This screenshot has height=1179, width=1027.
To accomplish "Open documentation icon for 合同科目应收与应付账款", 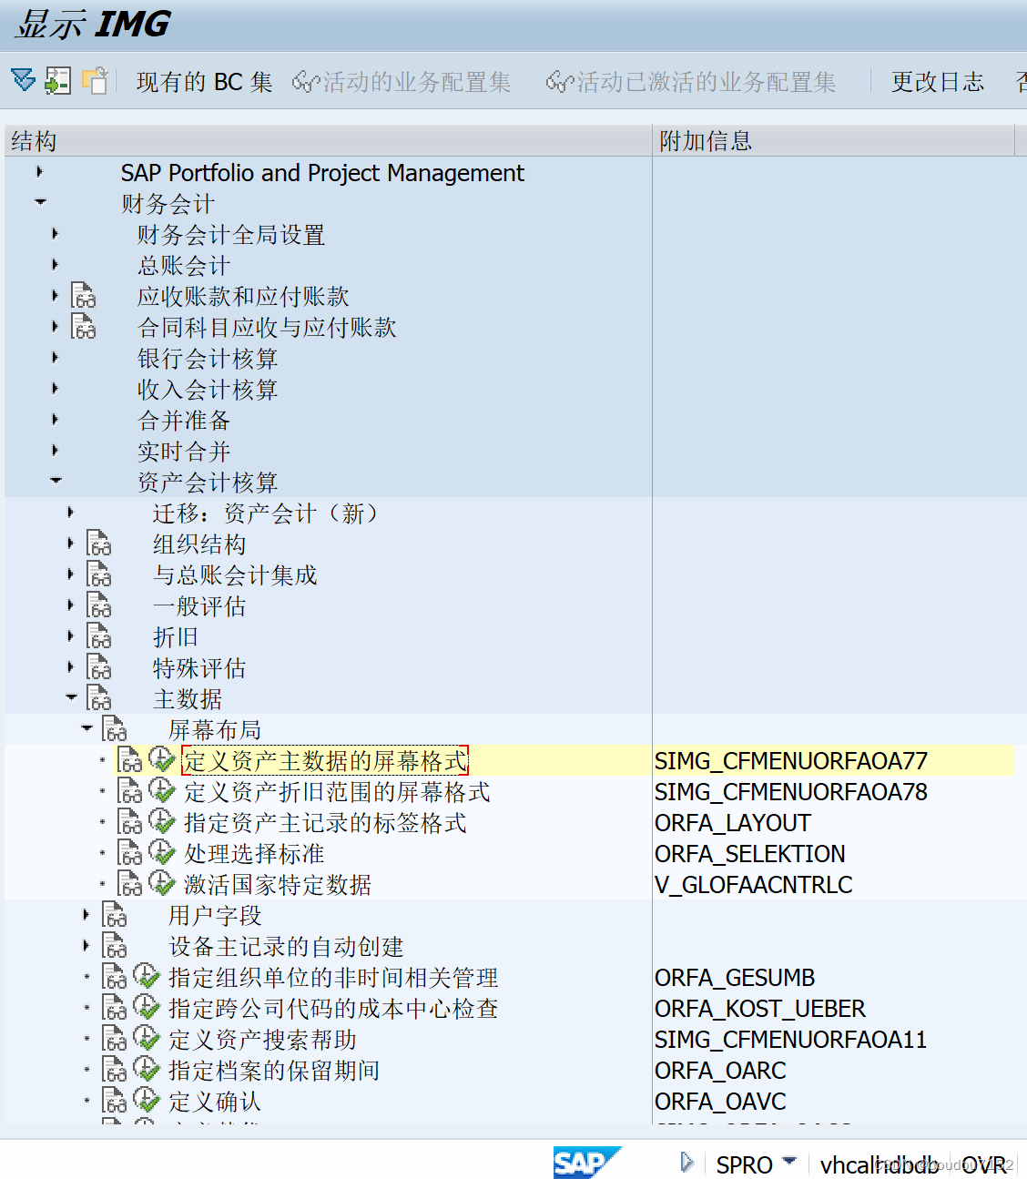I will pos(84,327).
